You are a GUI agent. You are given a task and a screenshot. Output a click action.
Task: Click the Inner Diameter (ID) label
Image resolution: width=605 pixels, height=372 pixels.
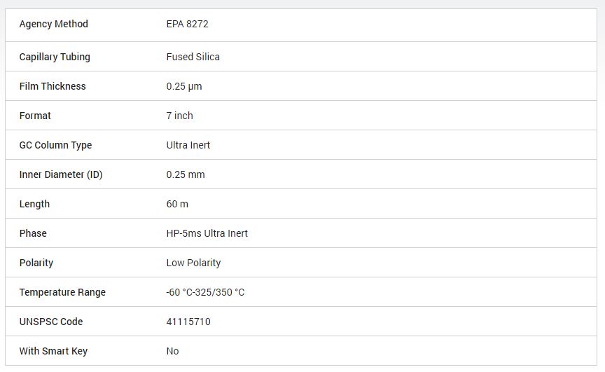(61, 174)
